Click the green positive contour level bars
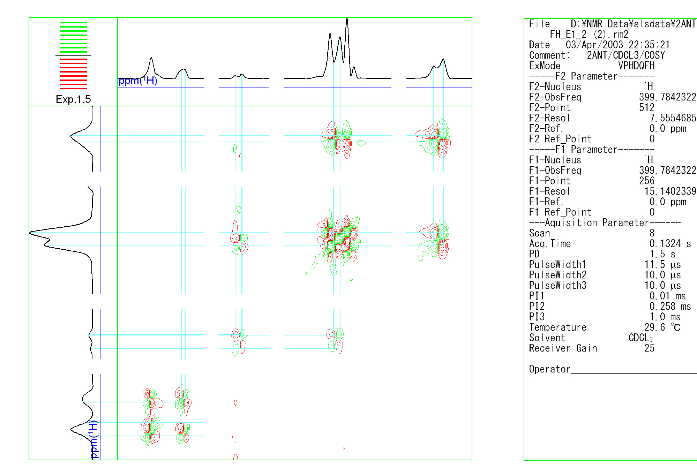The image size is (697, 476). [73, 37]
